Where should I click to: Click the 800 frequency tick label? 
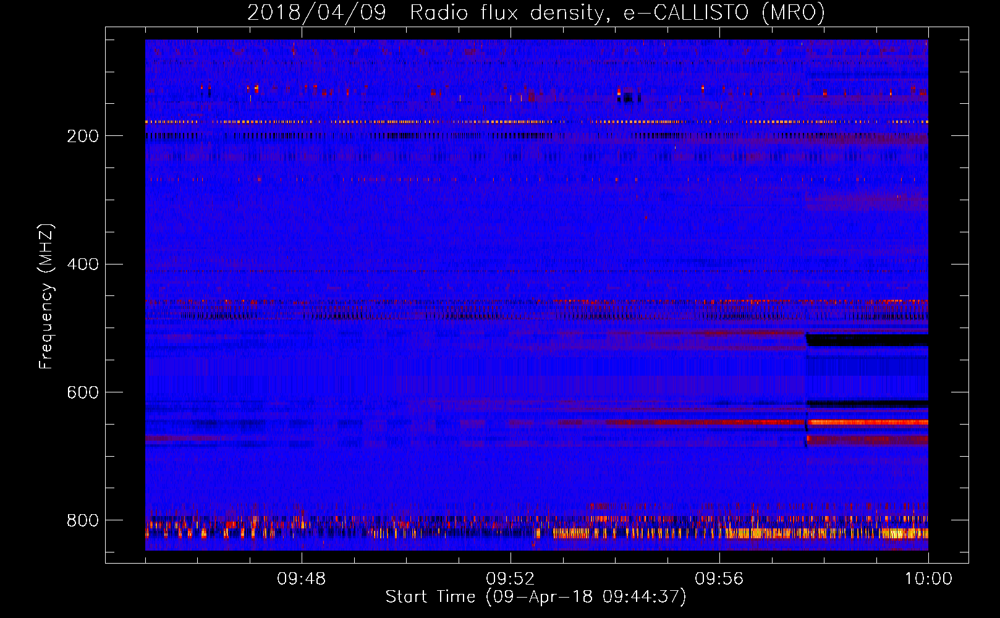(x=83, y=520)
